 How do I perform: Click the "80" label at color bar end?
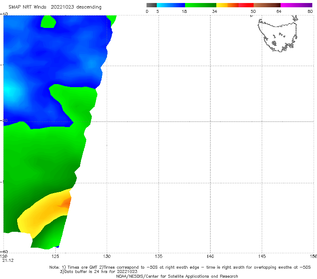[310, 12]
